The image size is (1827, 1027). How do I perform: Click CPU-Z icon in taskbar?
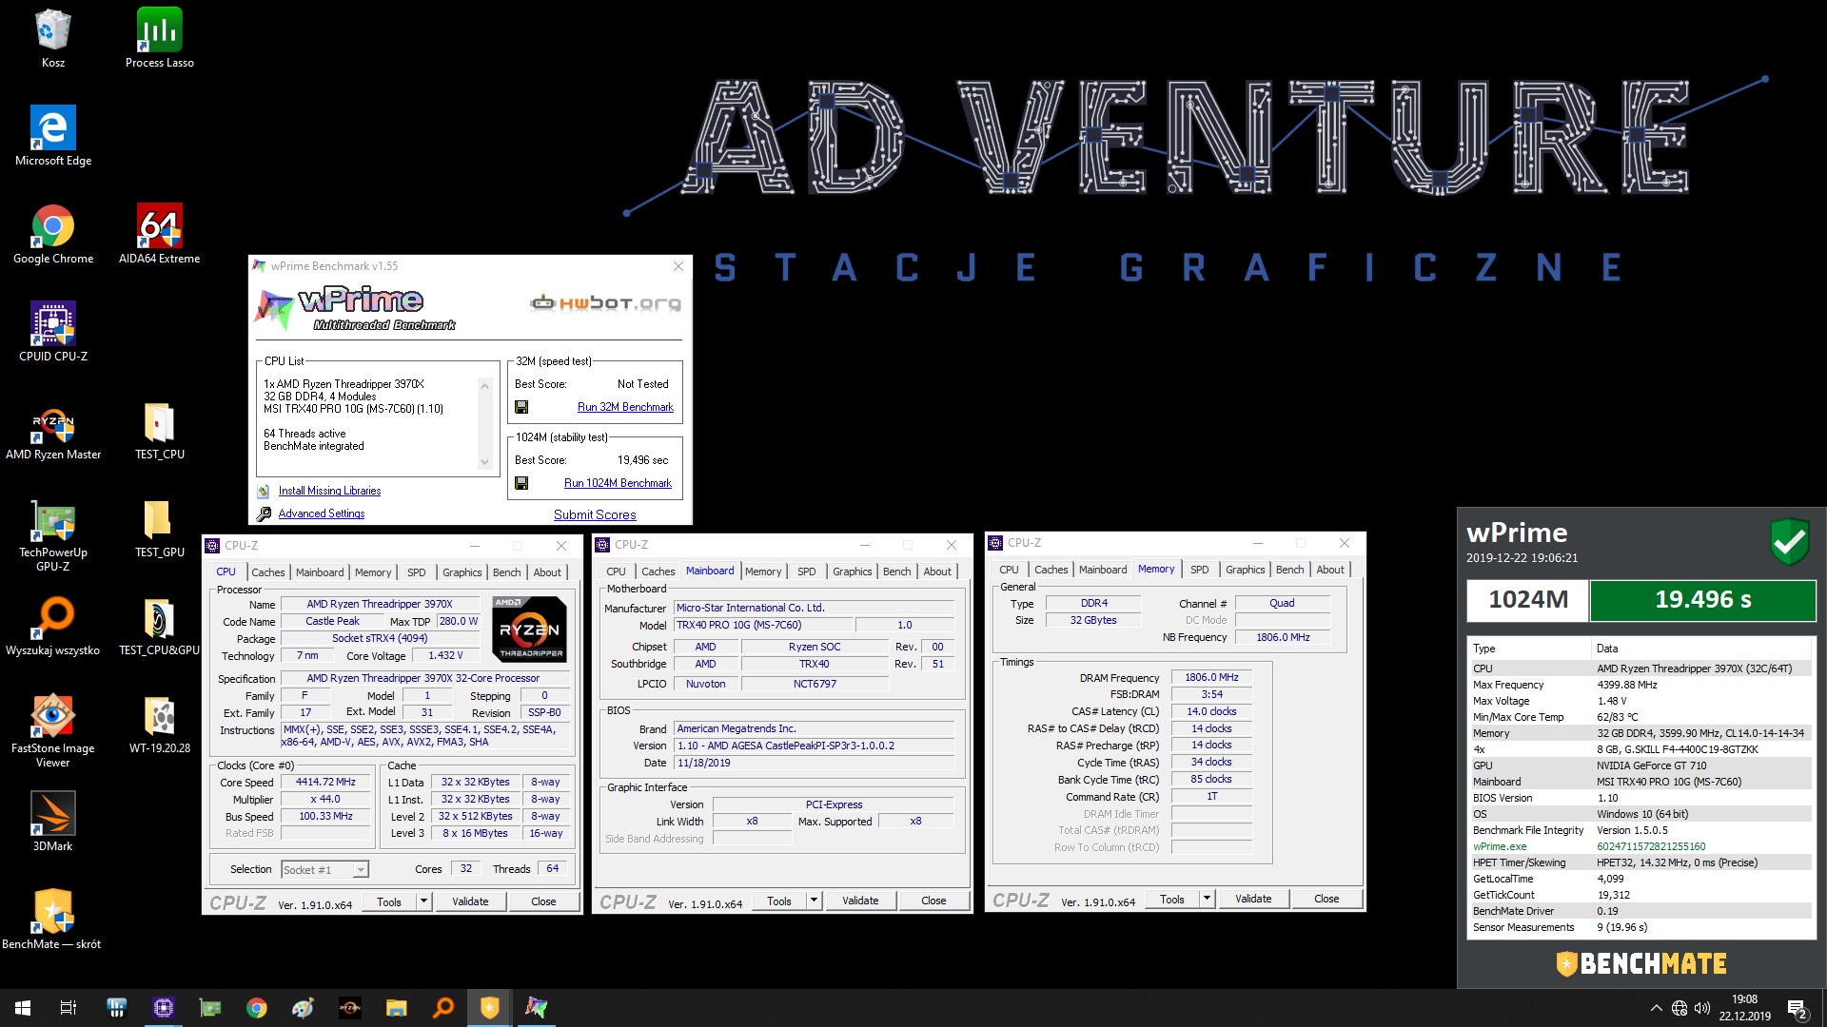pos(164,1008)
